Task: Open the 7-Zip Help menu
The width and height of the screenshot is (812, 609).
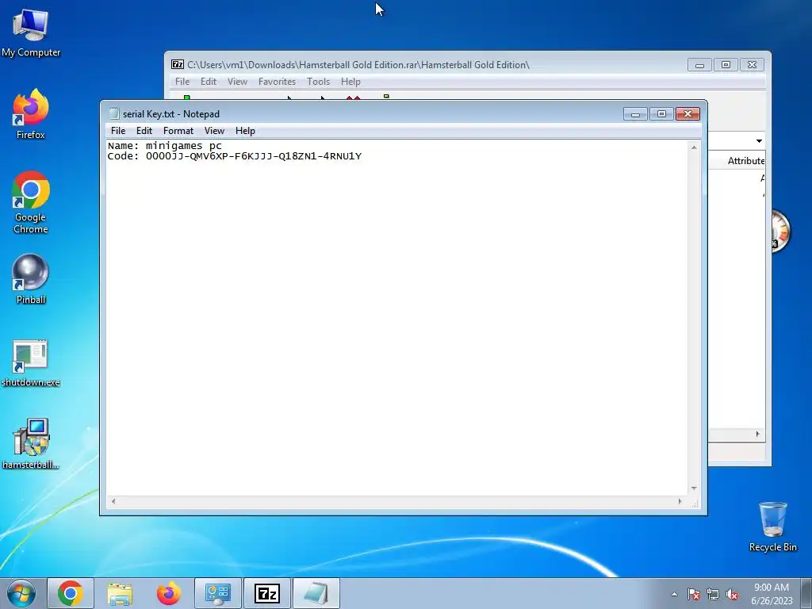Action: pyautogui.click(x=350, y=82)
